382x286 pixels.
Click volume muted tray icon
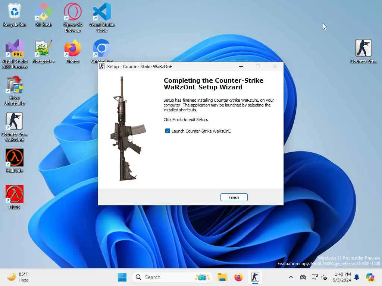324,277
